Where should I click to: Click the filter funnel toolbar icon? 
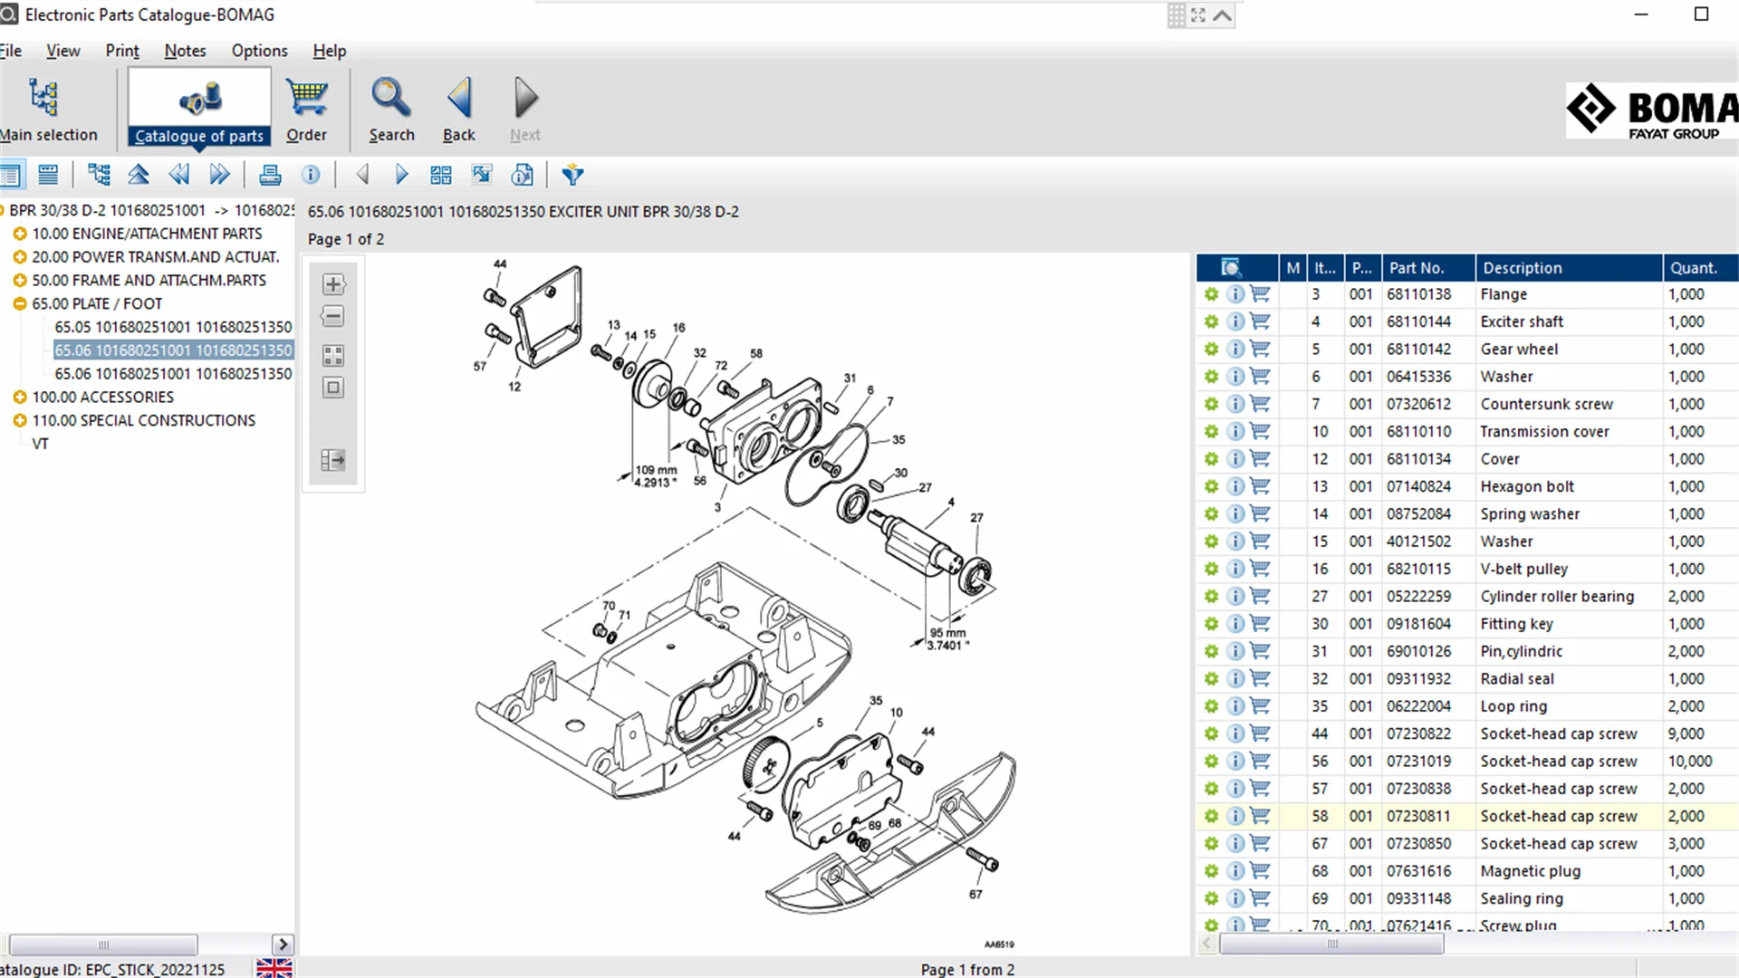click(572, 175)
